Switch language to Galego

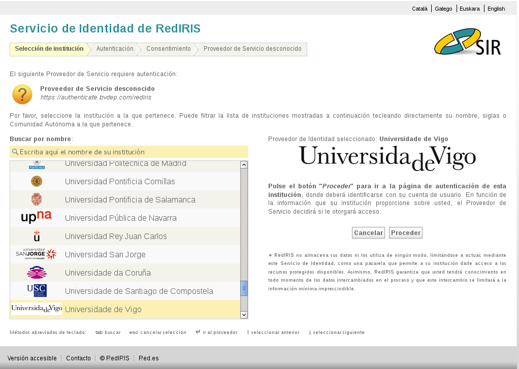tap(443, 9)
